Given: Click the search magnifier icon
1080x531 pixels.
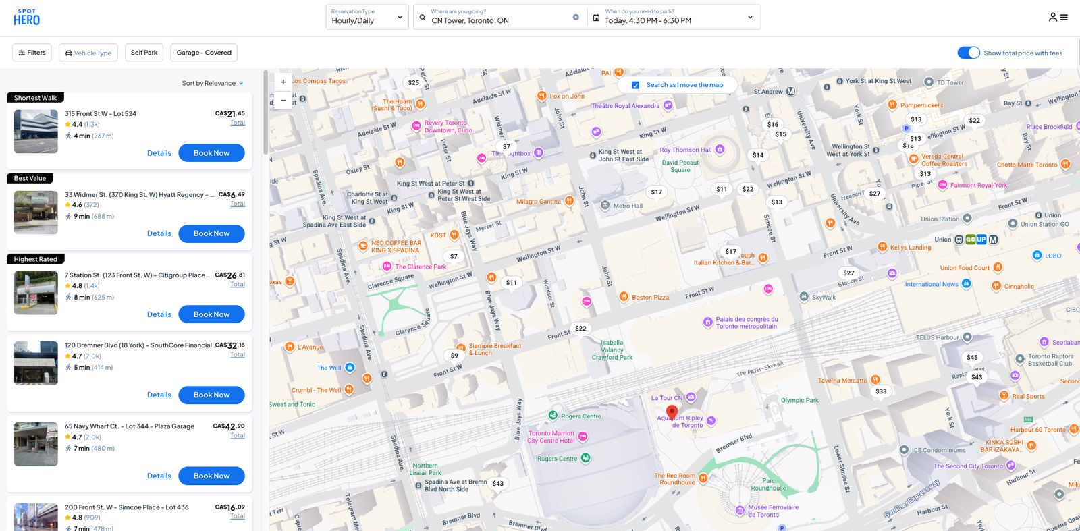Looking at the screenshot, I should 423,18.
